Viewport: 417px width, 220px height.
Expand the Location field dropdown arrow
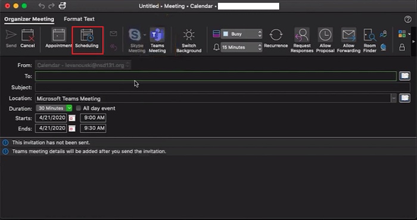click(394, 98)
